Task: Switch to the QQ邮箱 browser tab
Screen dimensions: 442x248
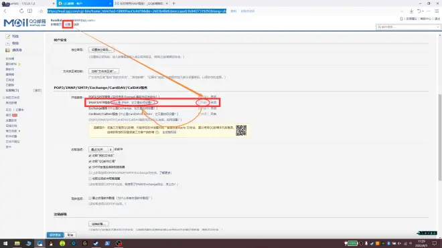Action: tap(84, 3)
